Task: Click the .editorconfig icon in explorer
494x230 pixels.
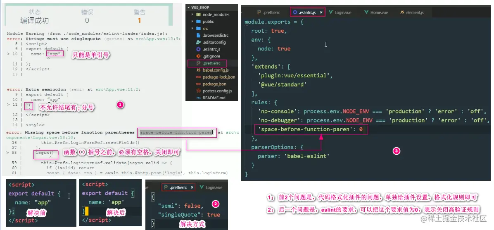Action: click(198, 42)
